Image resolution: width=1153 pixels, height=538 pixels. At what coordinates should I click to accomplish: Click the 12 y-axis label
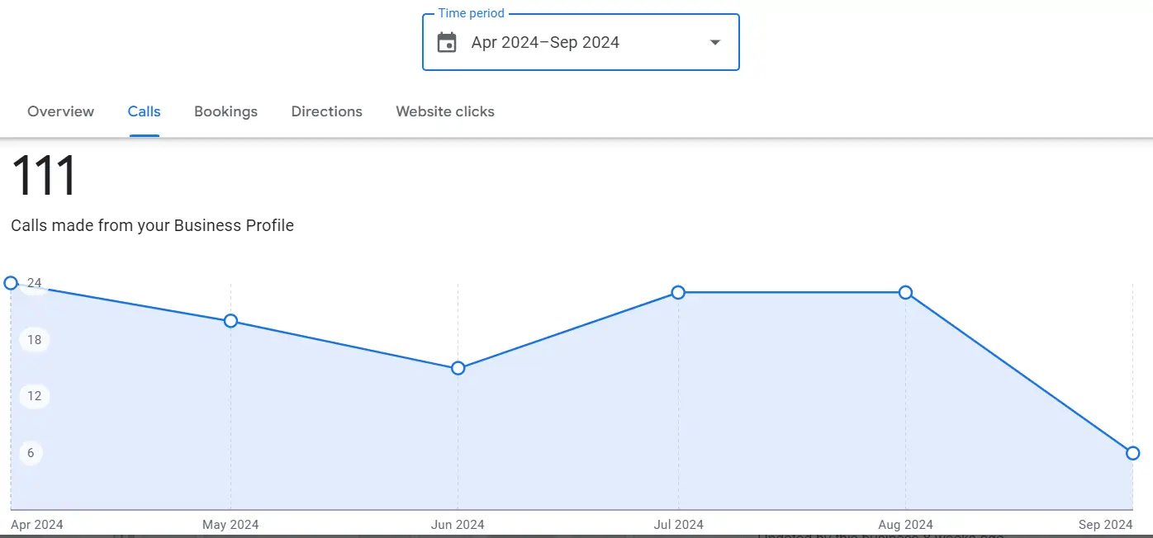(x=34, y=396)
